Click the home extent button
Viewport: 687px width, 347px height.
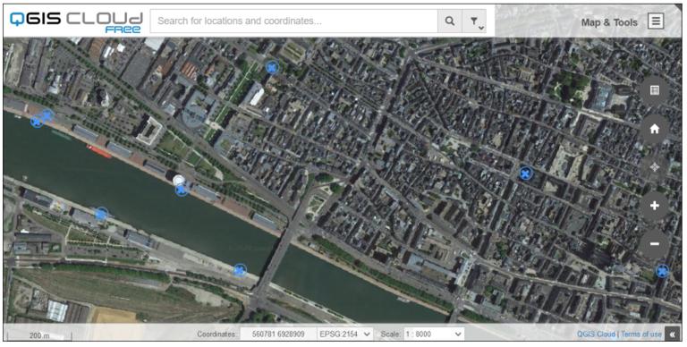click(654, 129)
